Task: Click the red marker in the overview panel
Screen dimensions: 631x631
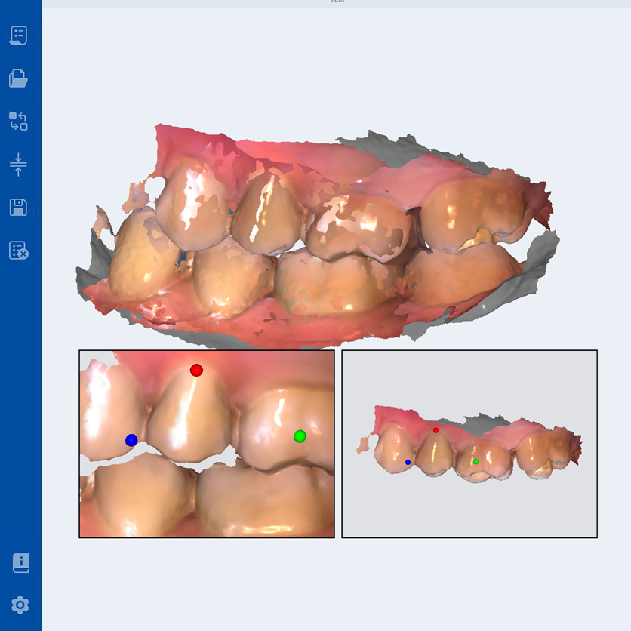Action: [436, 429]
